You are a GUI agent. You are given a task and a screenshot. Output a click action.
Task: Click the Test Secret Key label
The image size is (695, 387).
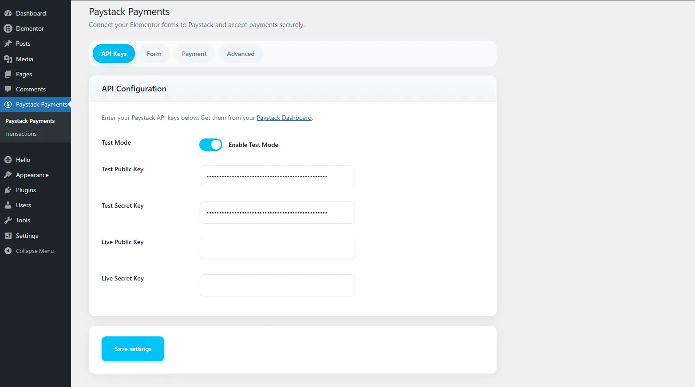coord(122,205)
